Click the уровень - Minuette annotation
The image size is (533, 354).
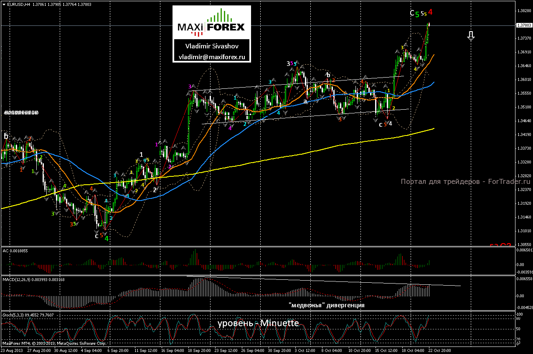click(258, 323)
